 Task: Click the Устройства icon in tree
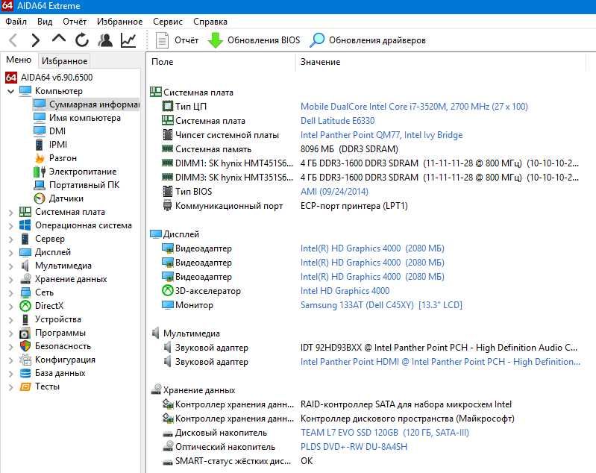pyautogui.click(x=25, y=319)
